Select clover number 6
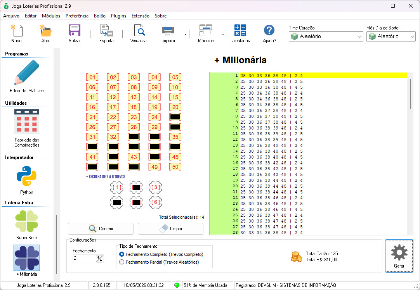The width and height of the screenshot is (420, 290). click(155, 202)
